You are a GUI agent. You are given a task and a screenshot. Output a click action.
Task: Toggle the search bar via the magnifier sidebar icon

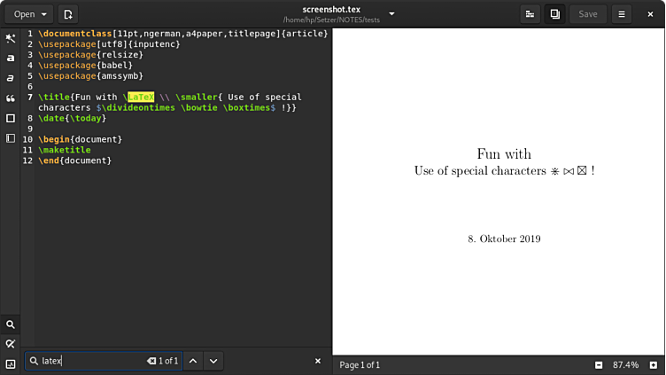tap(11, 324)
